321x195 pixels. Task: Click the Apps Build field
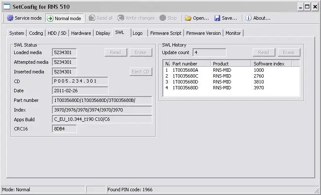(102, 119)
